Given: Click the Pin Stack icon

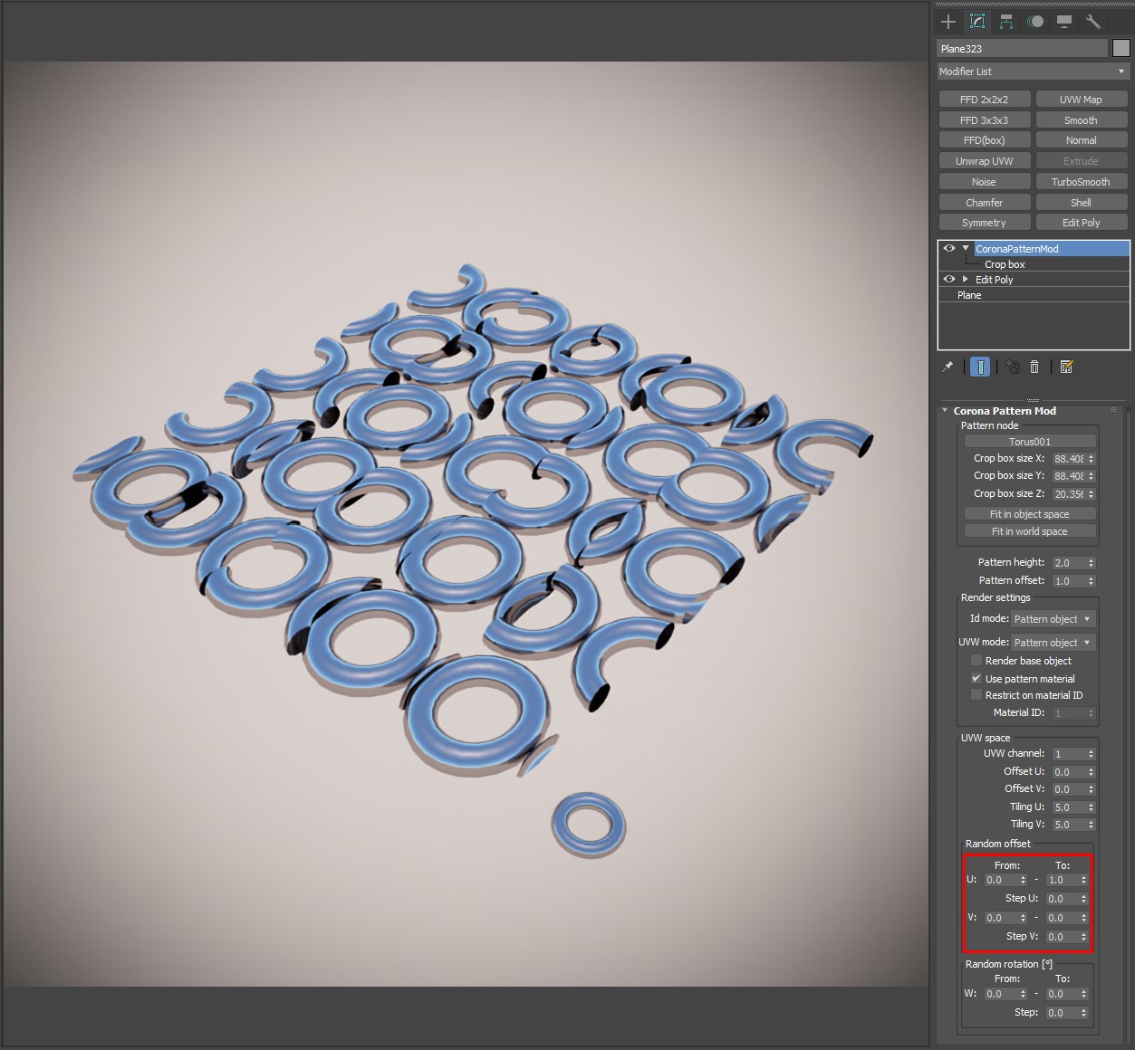Looking at the screenshot, I should pos(947,367).
